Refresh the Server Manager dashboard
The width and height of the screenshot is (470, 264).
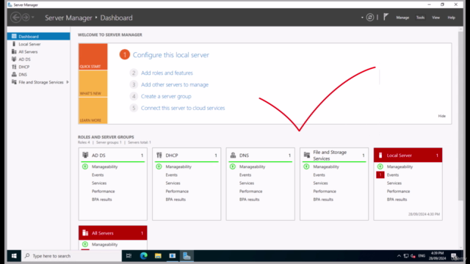(370, 18)
